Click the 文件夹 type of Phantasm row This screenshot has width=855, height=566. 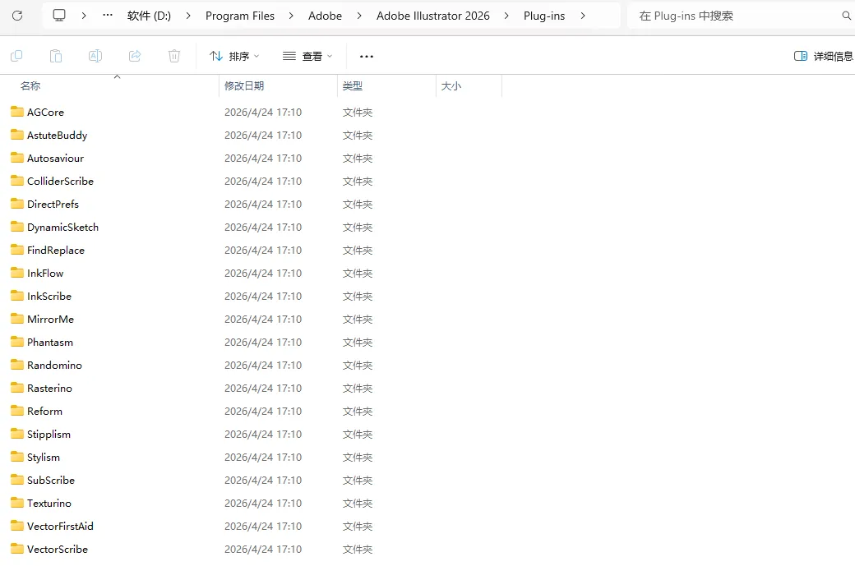pos(357,342)
